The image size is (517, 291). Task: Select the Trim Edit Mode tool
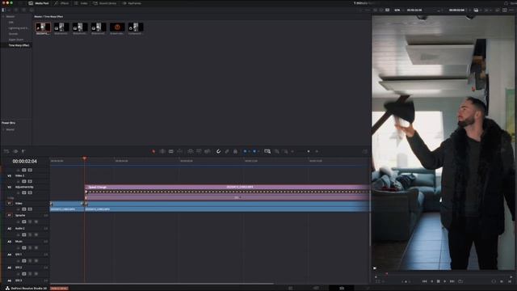pos(162,151)
